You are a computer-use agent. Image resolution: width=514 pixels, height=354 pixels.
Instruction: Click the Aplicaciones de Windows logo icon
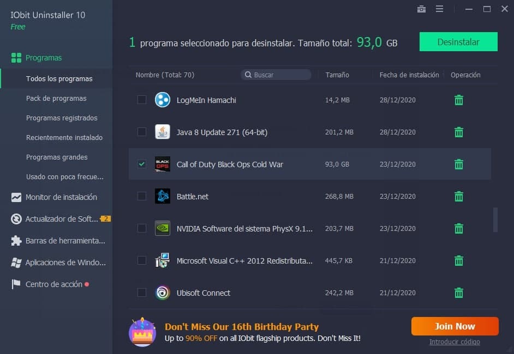[16, 263]
